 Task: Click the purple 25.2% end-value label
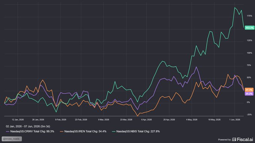(x=249, y=94)
